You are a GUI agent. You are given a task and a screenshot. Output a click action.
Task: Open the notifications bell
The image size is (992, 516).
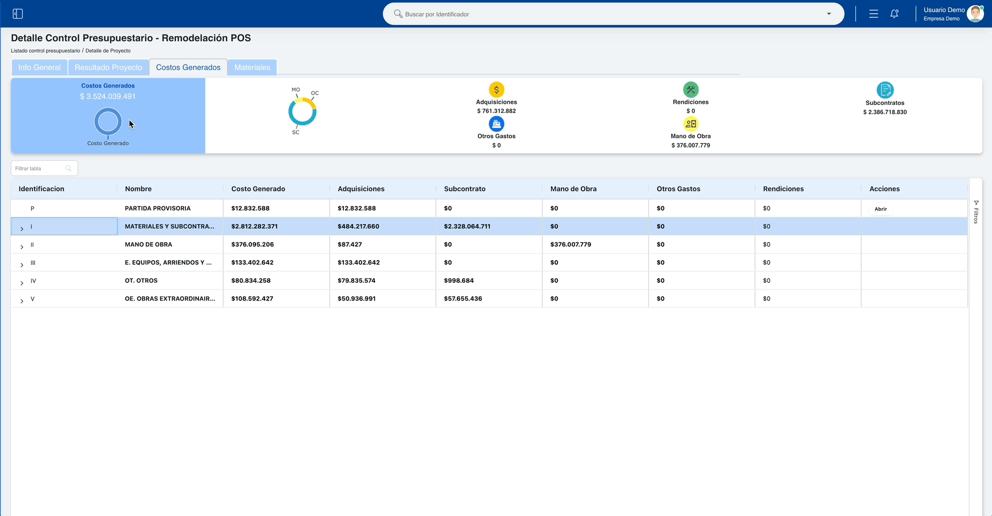[894, 14]
